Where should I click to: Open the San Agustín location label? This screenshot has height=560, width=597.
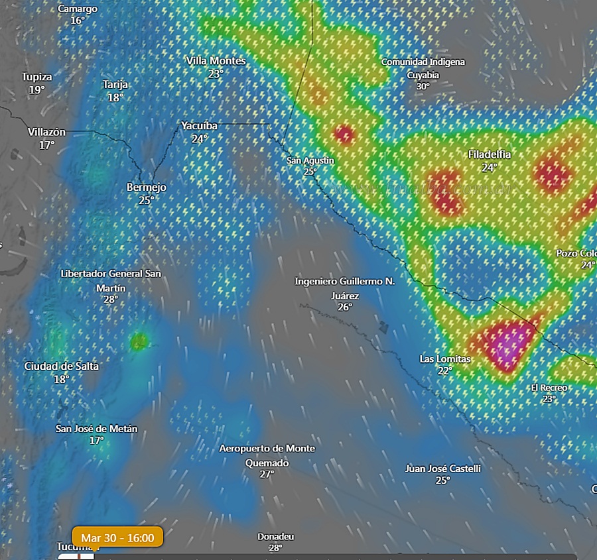310,161
